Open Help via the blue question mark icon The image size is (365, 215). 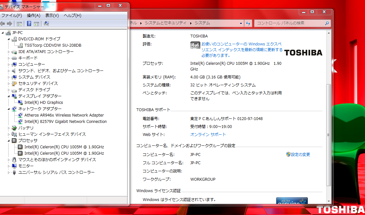(x=29, y=24)
